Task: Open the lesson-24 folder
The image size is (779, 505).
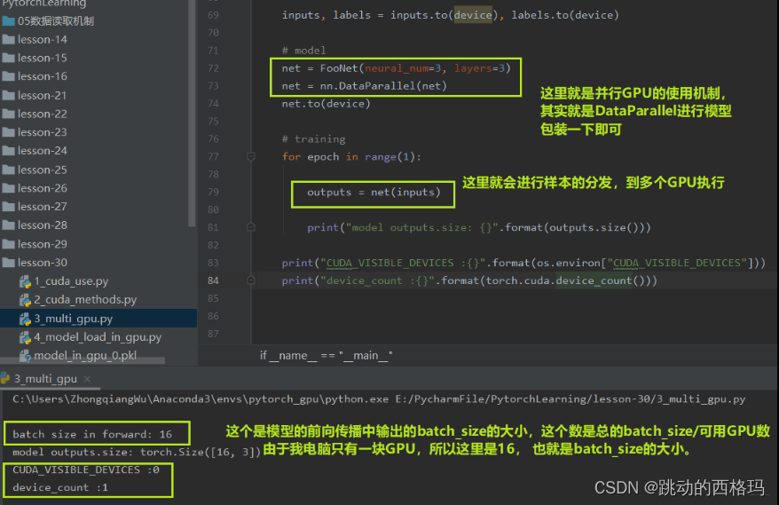Action: pyautogui.click(x=43, y=151)
